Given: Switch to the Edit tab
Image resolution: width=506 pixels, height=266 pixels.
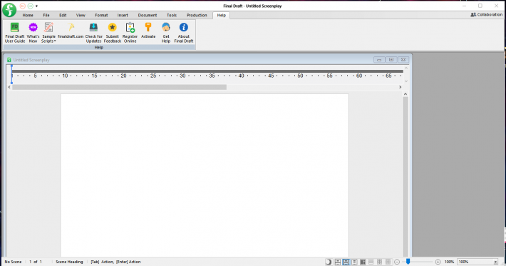Looking at the screenshot, I should [x=63, y=15].
